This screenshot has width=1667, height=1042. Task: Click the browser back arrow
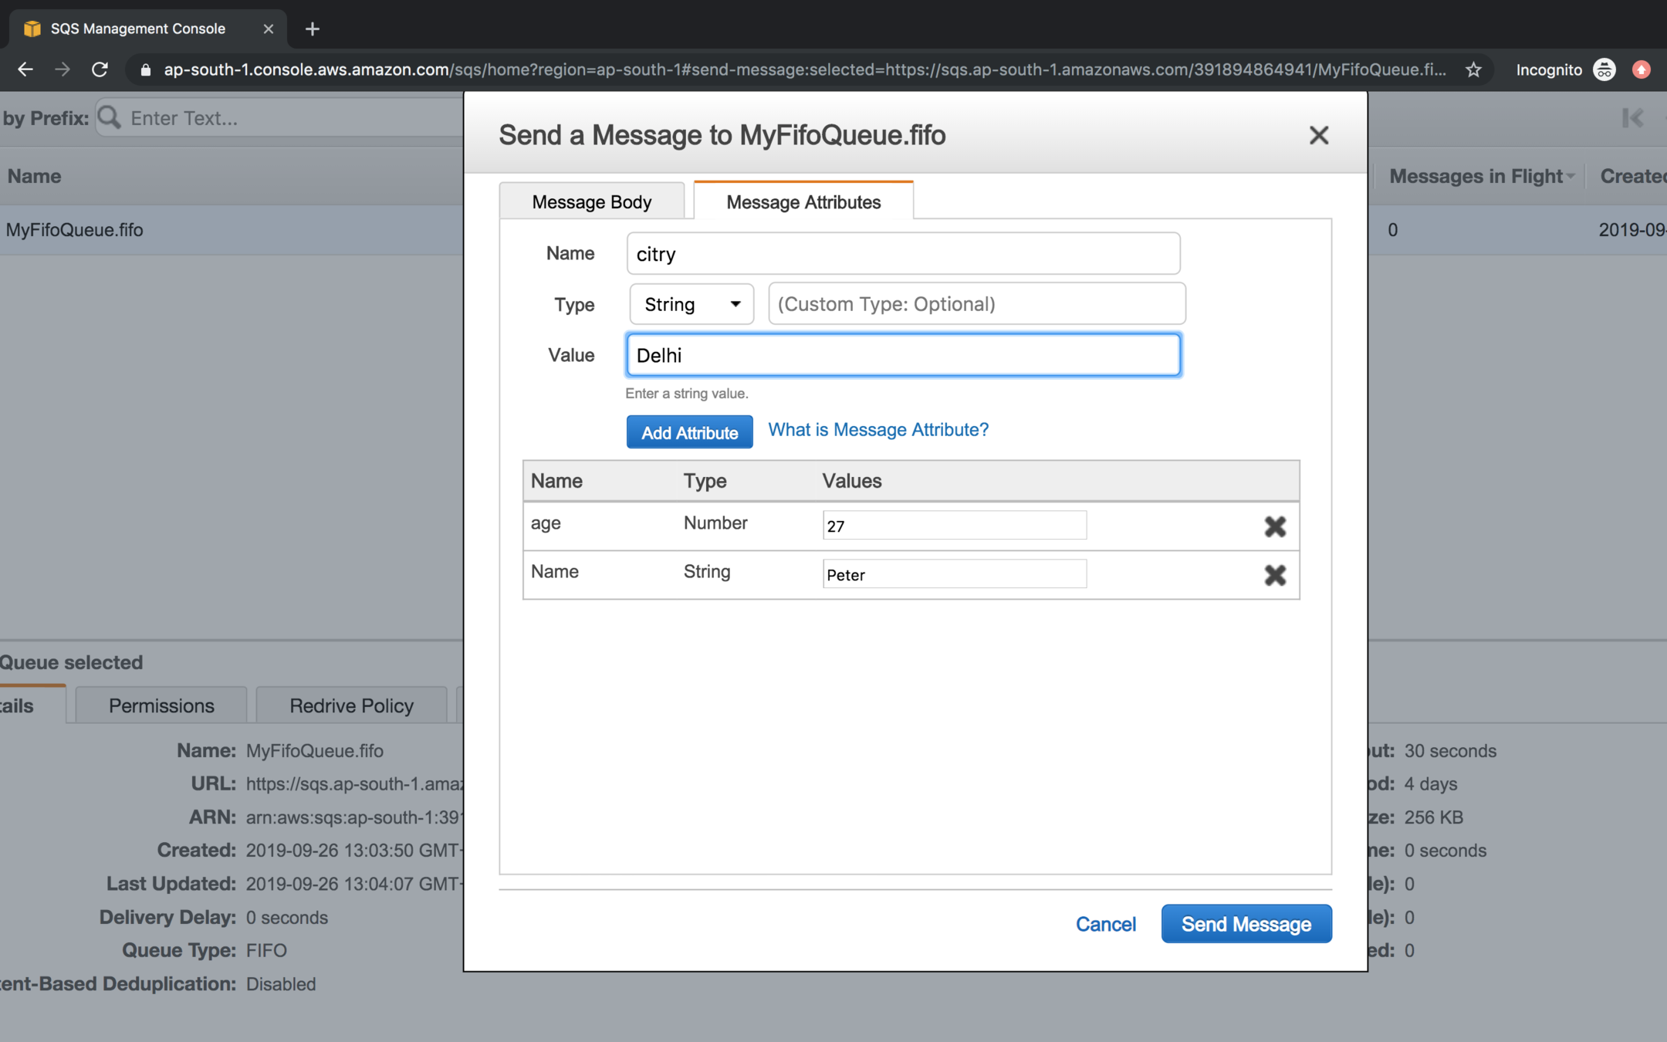click(25, 69)
